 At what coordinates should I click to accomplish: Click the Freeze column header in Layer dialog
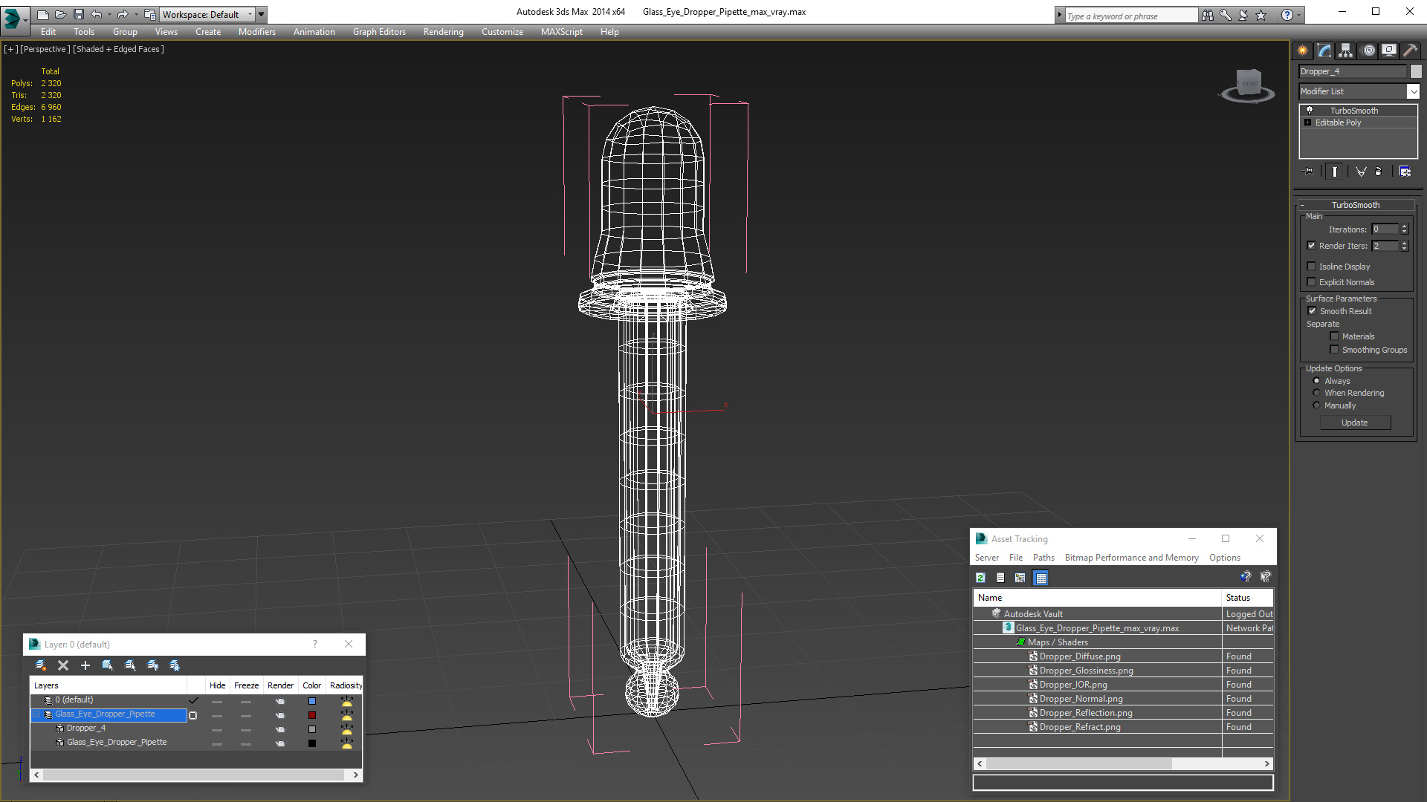coord(246,685)
